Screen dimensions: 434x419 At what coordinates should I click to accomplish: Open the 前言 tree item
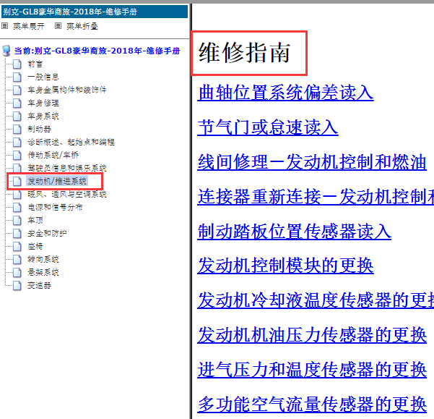35,64
